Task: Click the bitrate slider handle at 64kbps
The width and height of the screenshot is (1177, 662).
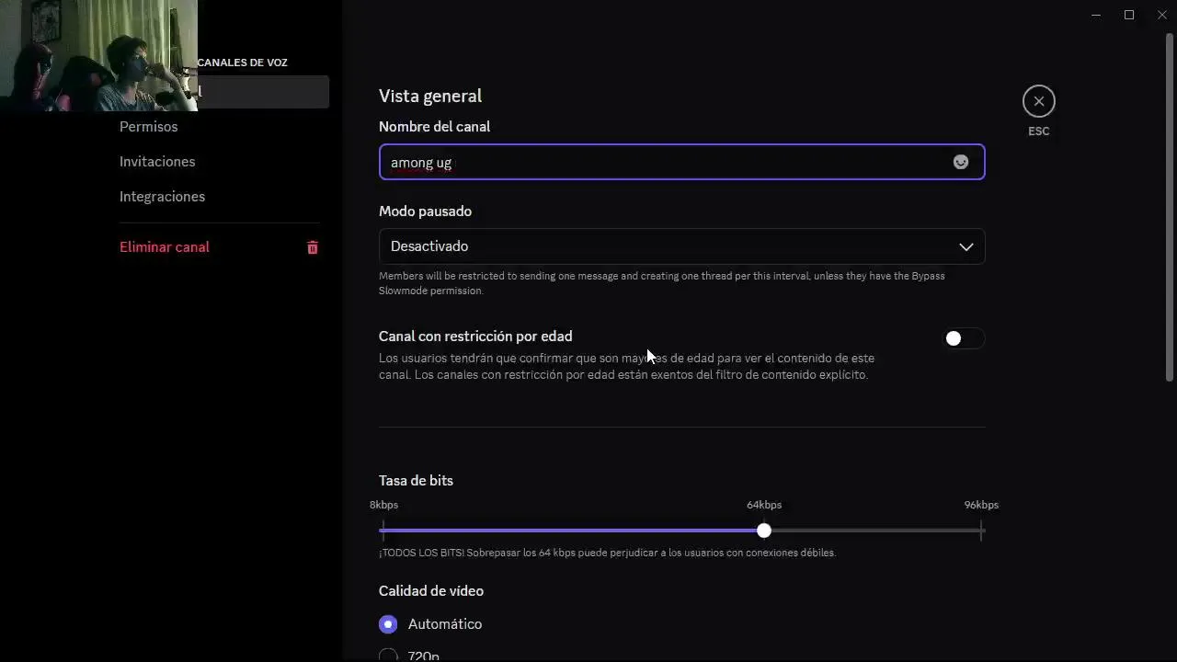Action: (764, 531)
